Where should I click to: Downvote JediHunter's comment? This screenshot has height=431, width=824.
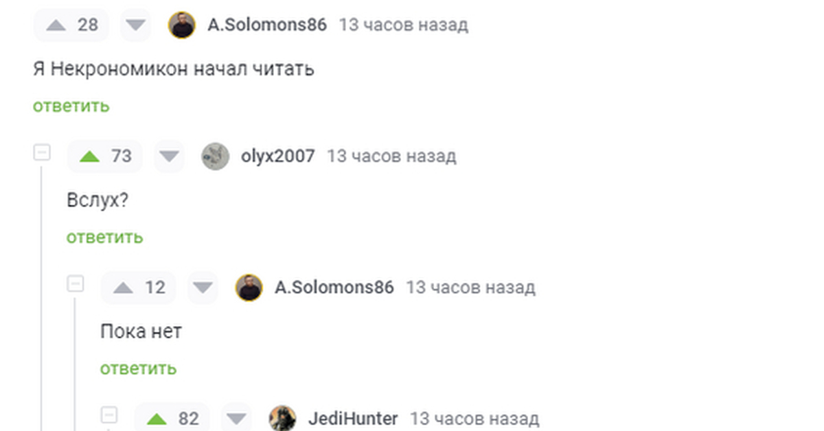point(236,419)
